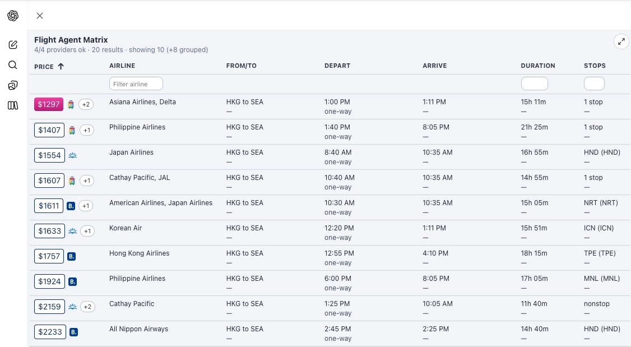Click the Filter airline input box

click(136, 83)
